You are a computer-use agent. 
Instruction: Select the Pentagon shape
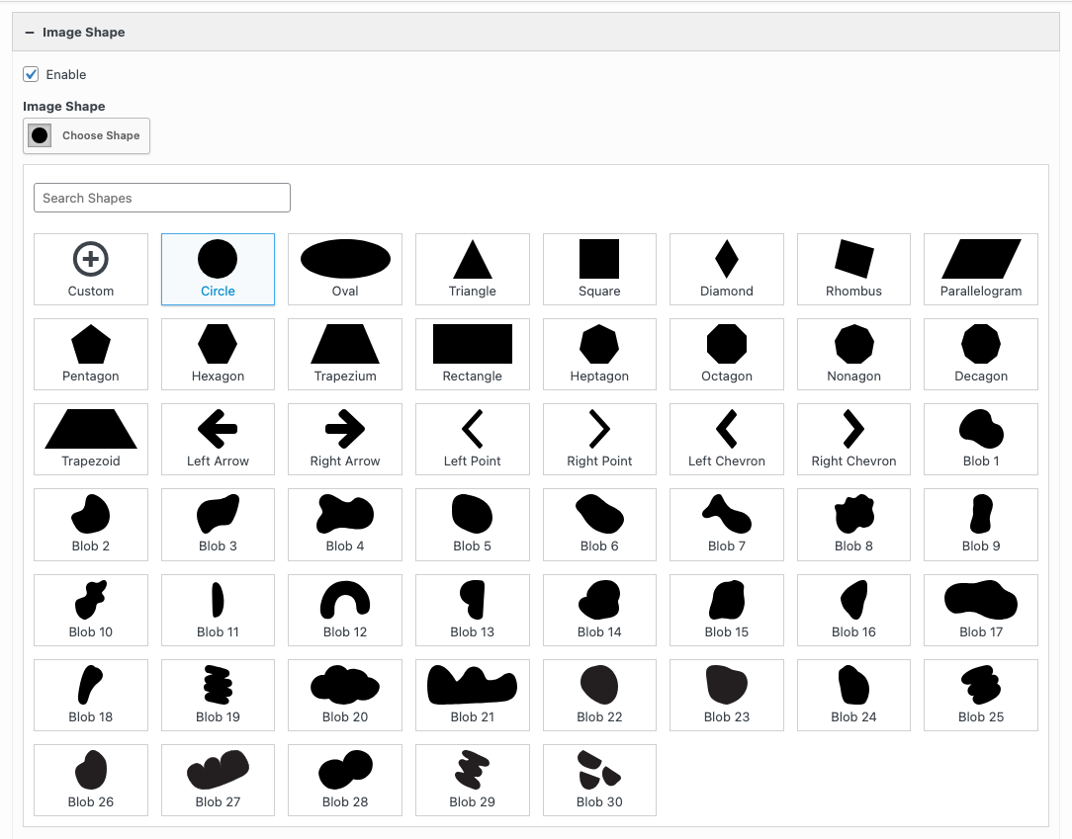click(x=91, y=354)
